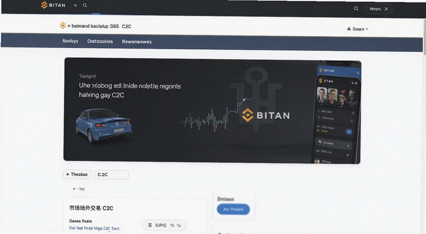This screenshot has width=426, height=234.
Task: Open the Roweneawes navigation tab
Action: [x=137, y=42]
